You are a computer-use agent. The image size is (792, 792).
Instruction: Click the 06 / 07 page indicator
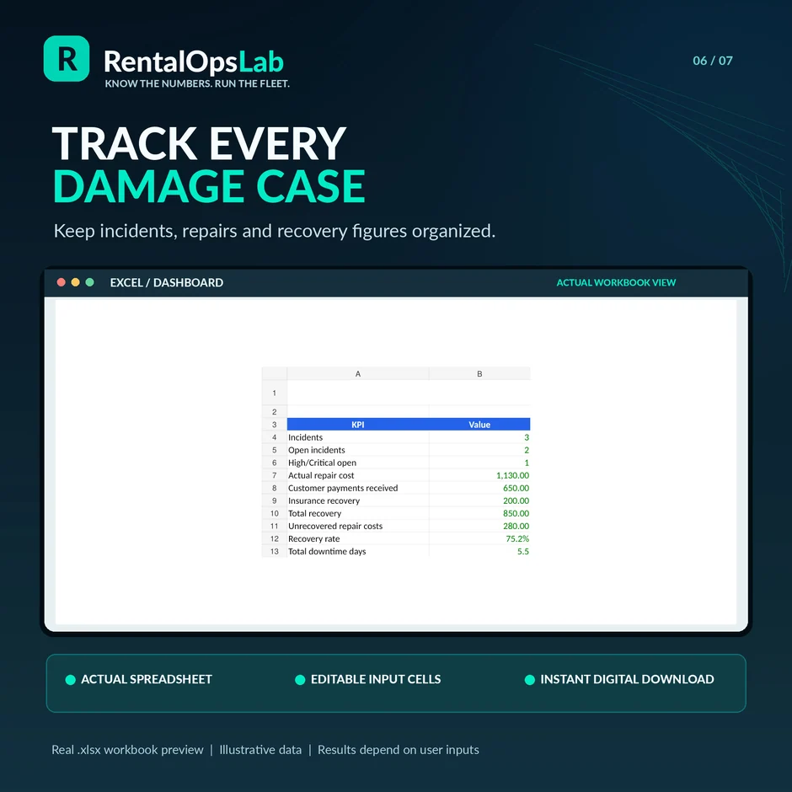(x=713, y=61)
